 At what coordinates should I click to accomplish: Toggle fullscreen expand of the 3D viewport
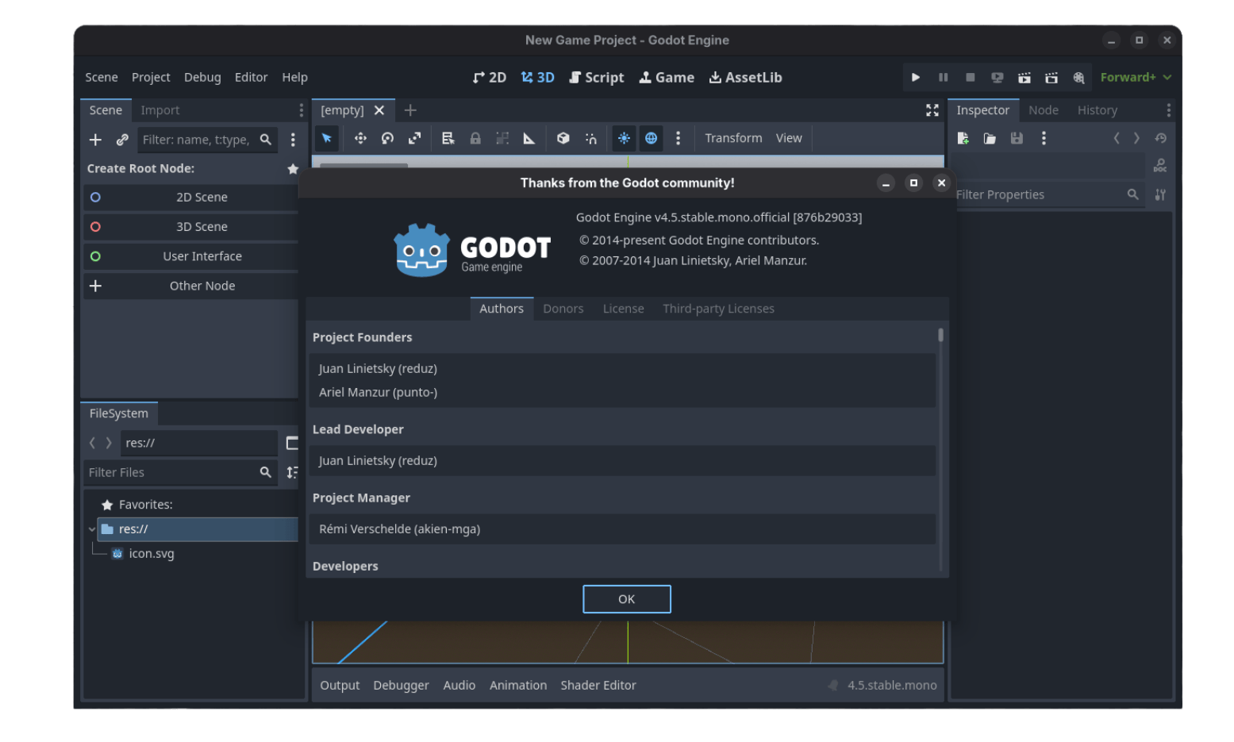[932, 110]
